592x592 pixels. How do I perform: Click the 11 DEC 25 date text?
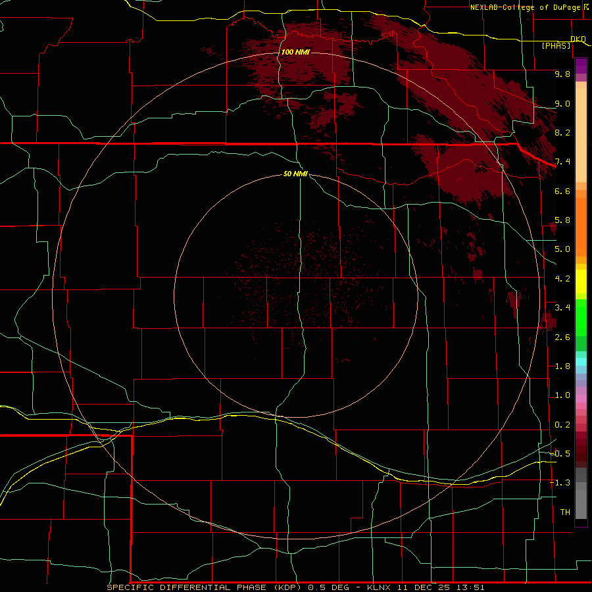tap(425, 587)
